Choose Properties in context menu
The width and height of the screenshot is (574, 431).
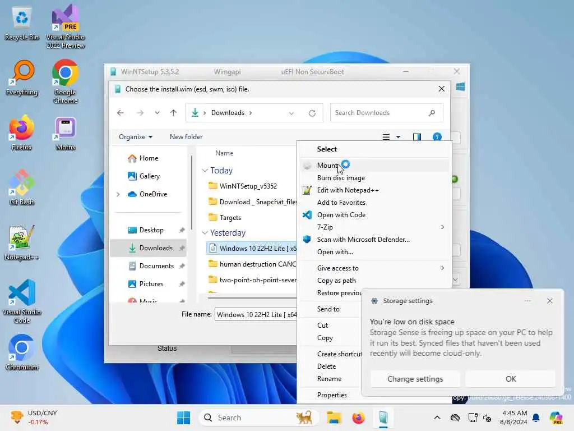(331, 395)
